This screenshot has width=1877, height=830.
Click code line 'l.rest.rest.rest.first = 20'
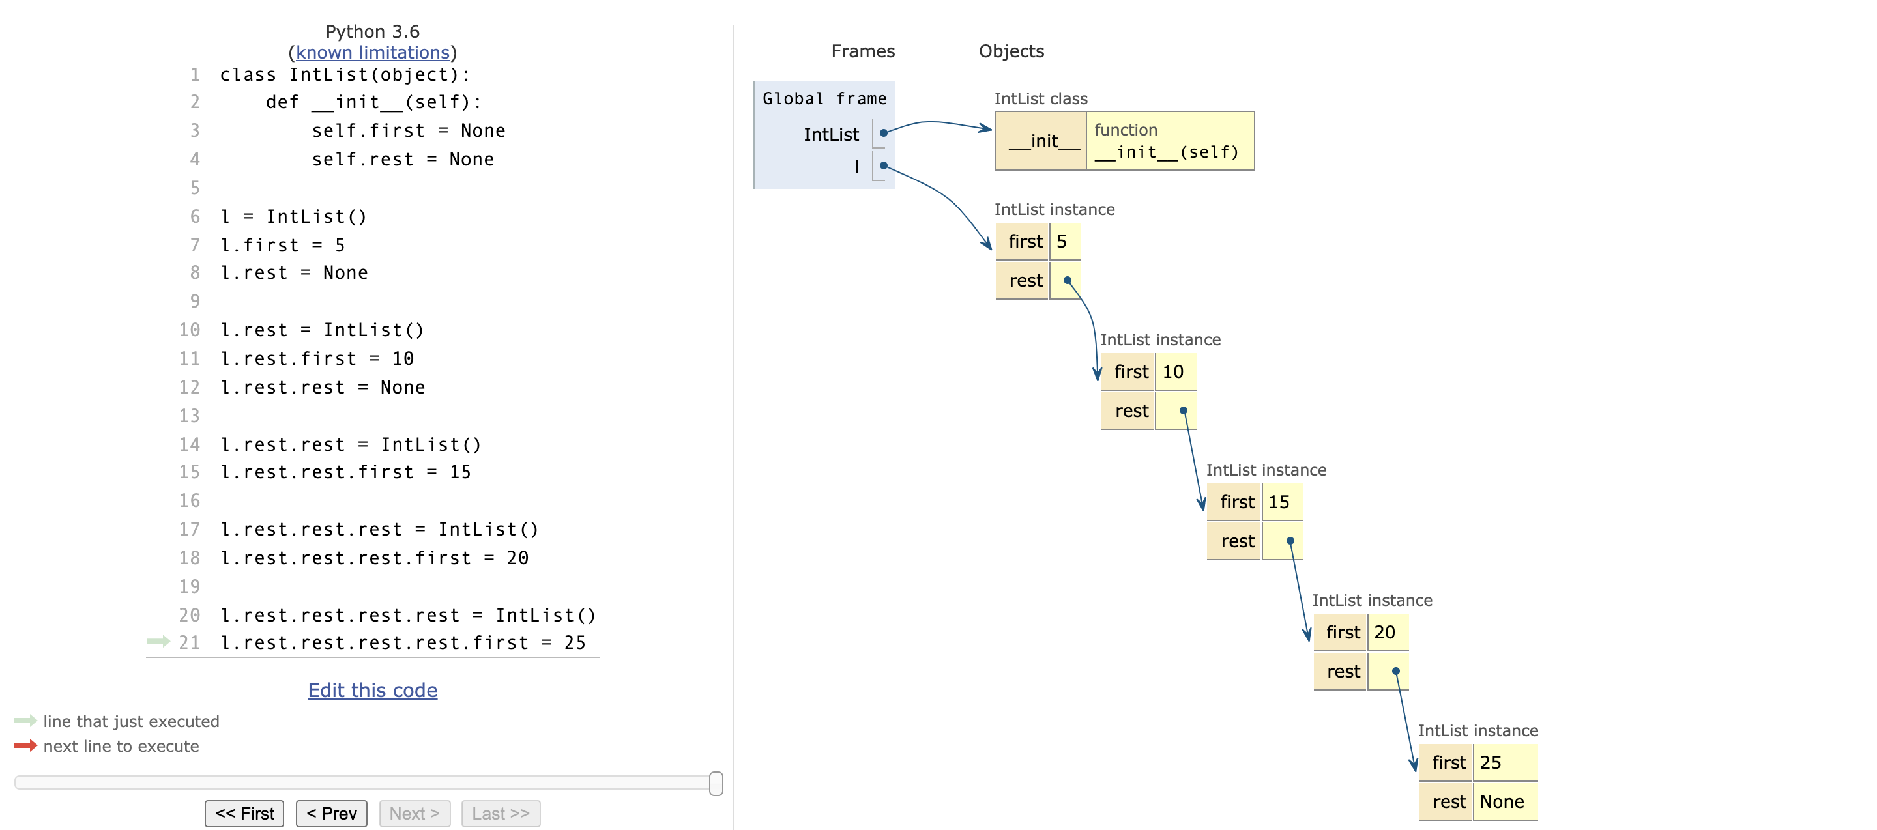[375, 558]
